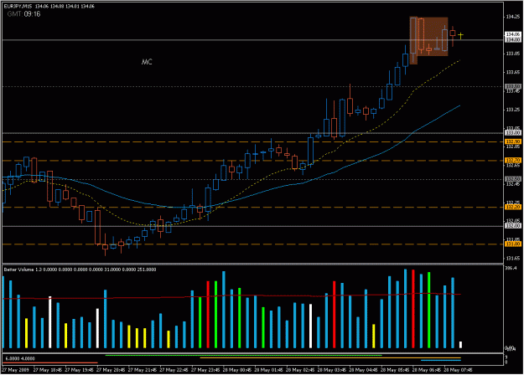This screenshot has width=524, height=375.
Task: Click the 27 May 2009 date label
Action: pyautogui.click(x=15, y=370)
